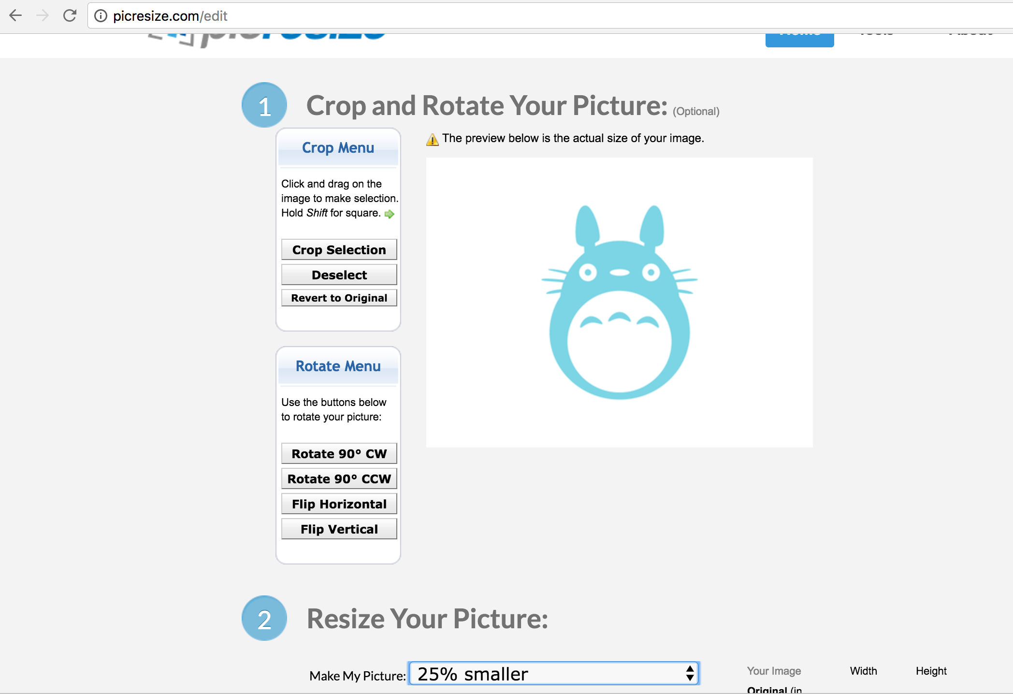Click the 'Resize Your Picture' heading
The width and height of the screenshot is (1013, 694).
[x=428, y=619]
